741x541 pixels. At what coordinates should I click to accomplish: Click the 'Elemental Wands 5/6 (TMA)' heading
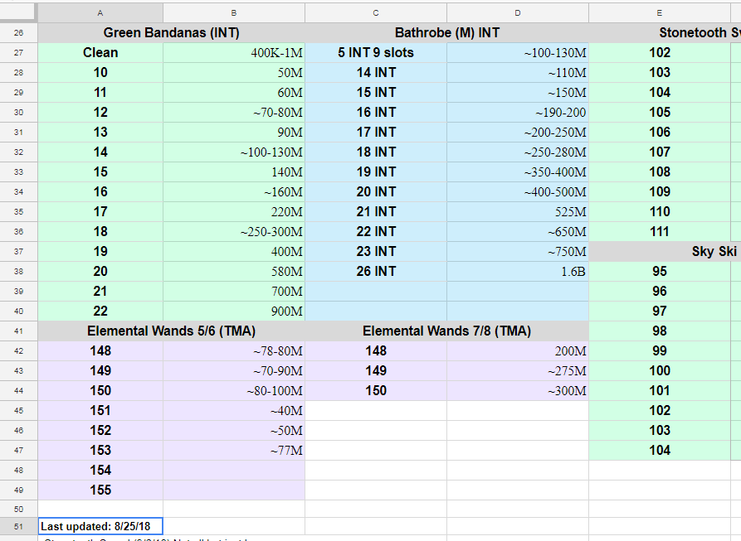click(x=172, y=331)
